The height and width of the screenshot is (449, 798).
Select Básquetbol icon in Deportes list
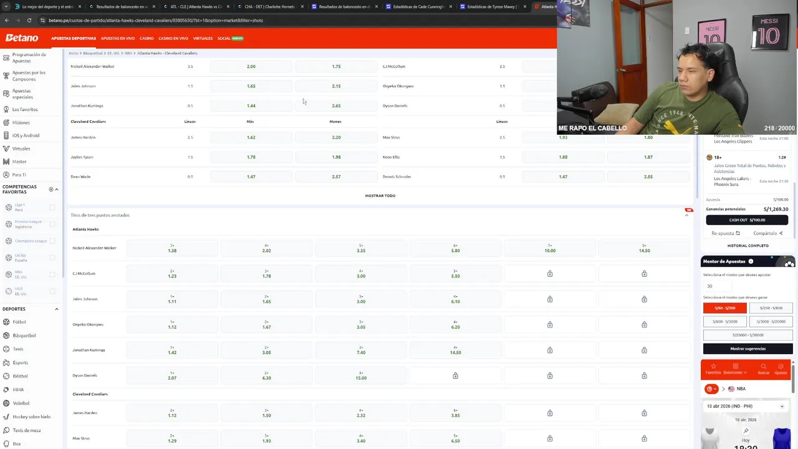pyautogui.click(x=6, y=336)
